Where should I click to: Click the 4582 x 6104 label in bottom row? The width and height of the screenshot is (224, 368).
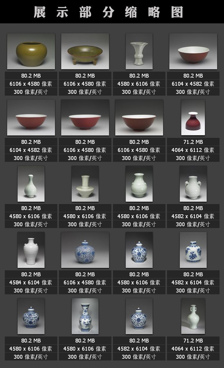pyautogui.click(x=139, y=349)
